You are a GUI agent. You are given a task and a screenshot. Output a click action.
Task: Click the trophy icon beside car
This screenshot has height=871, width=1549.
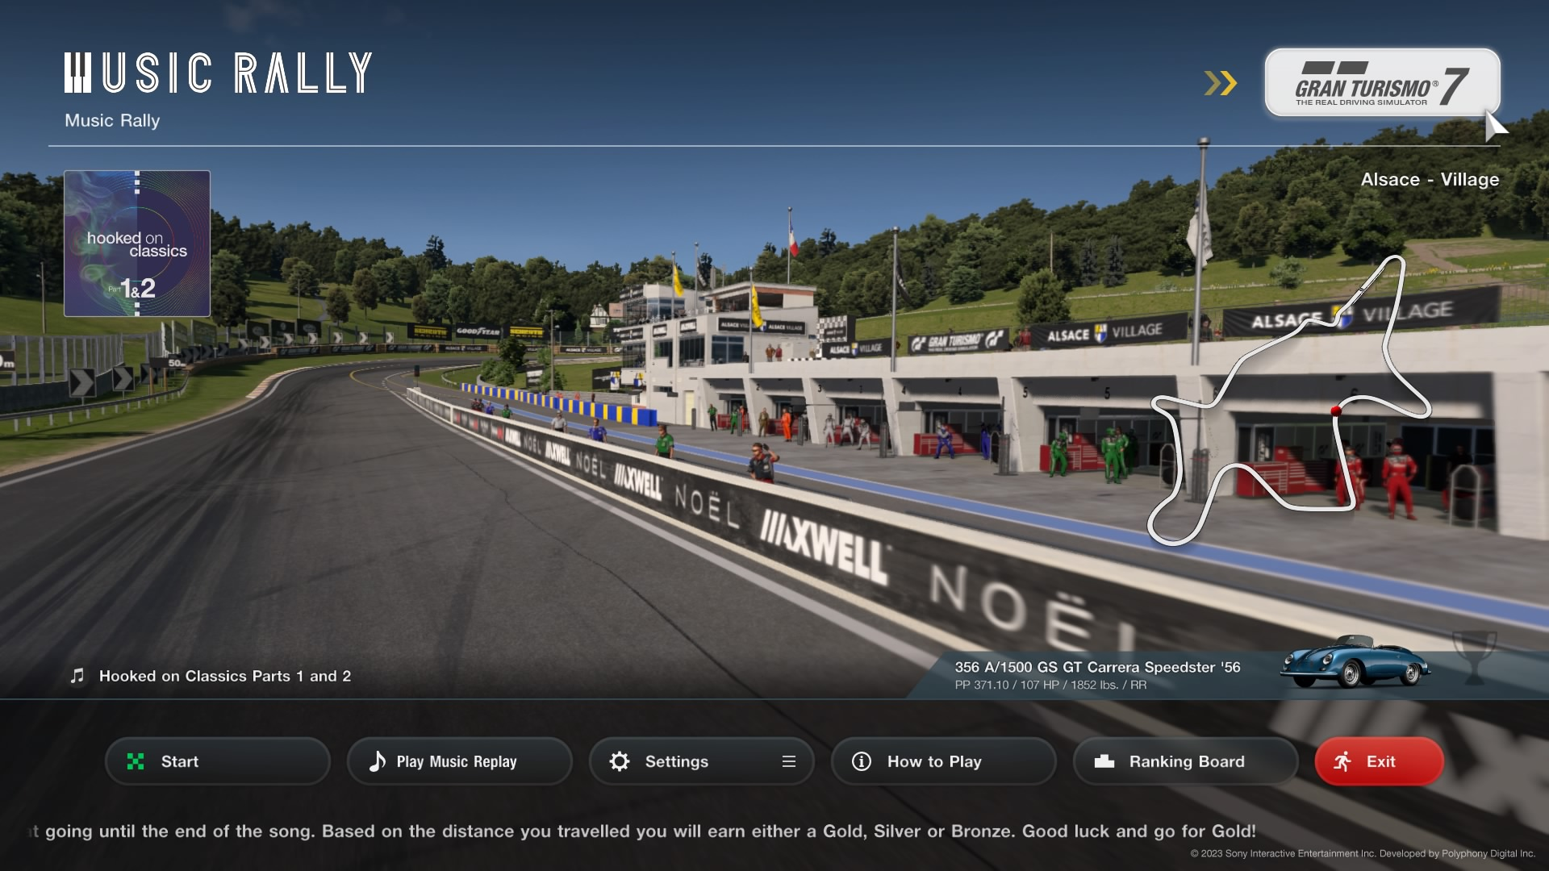[x=1474, y=657]
